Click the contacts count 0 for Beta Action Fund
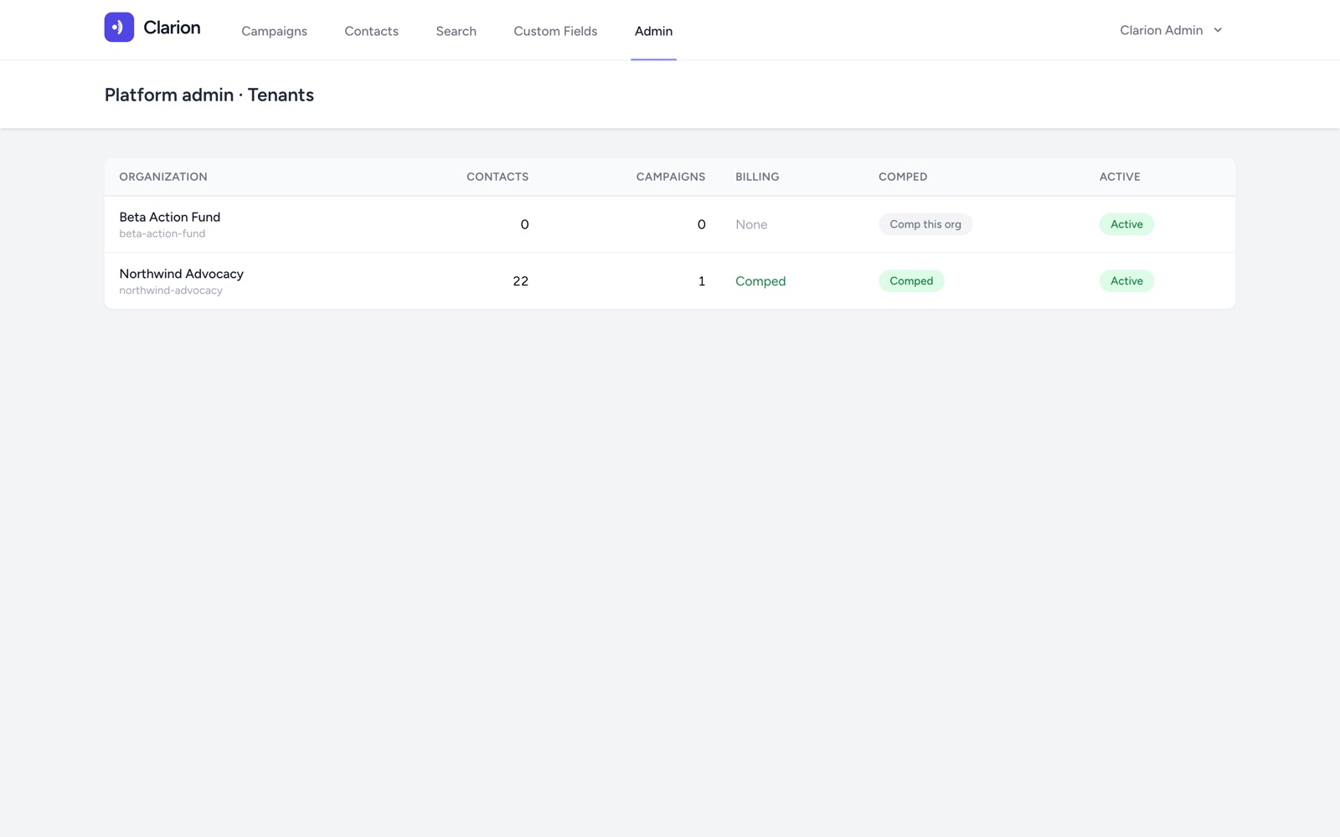Viewport: 1340px width, 837px height. 524,224
